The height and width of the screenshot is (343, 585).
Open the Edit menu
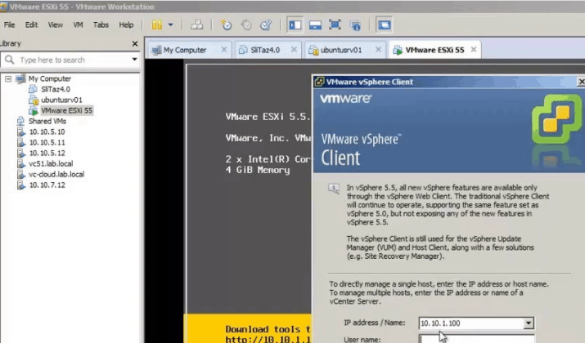(x=31, y=25)
